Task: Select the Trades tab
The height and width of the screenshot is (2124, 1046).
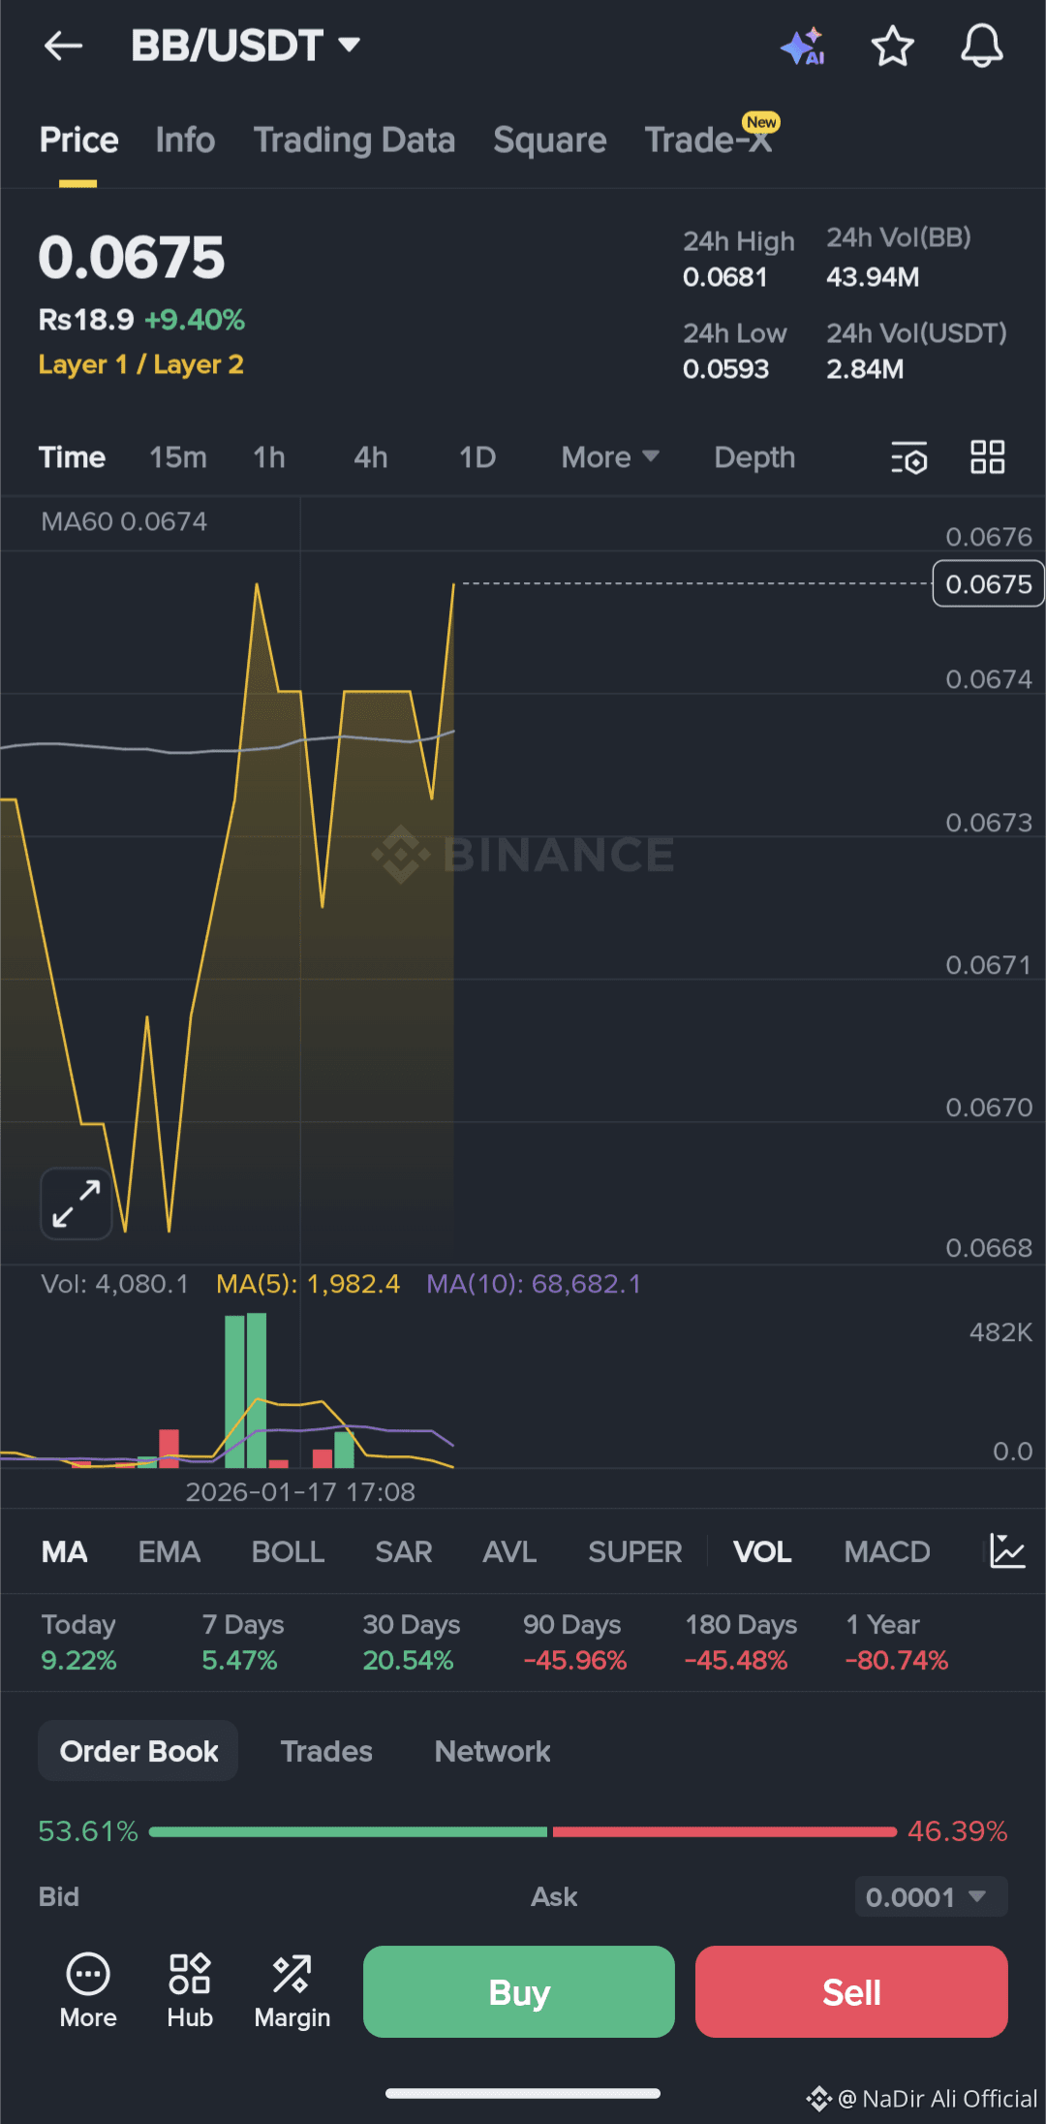Action: (326, 1751)
